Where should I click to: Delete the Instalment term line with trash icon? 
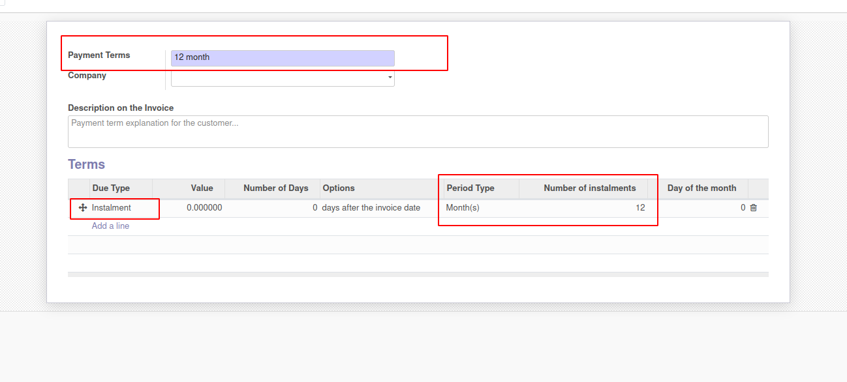(754, 208)
